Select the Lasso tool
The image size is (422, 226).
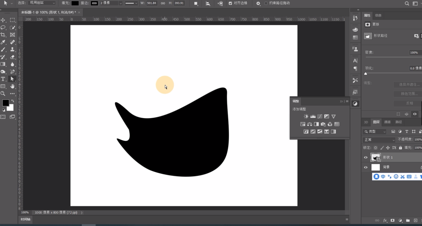pos(3,28)
